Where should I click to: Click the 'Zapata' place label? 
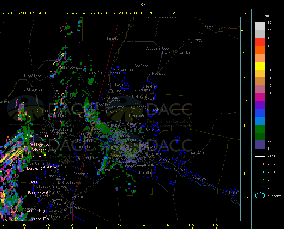(x=77, y=196)
